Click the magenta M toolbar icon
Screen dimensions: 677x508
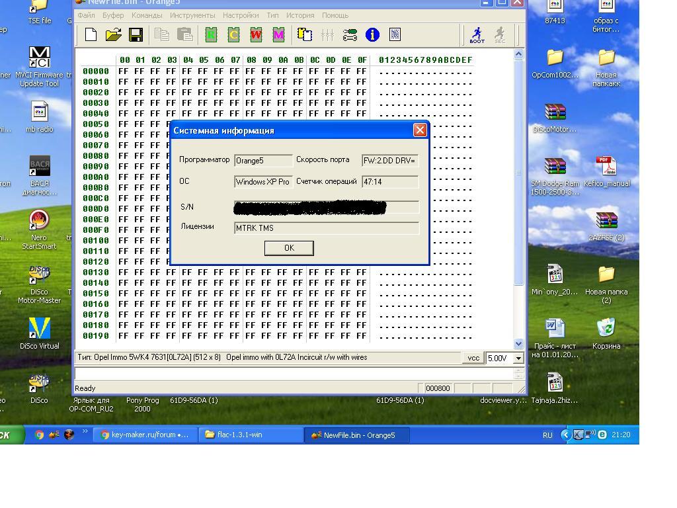click(278, 34)
